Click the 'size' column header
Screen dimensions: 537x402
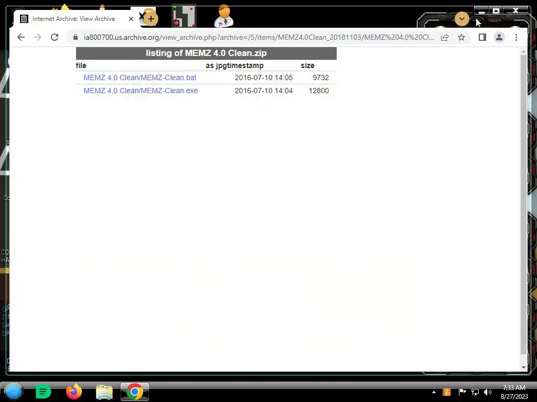(307, 65)
